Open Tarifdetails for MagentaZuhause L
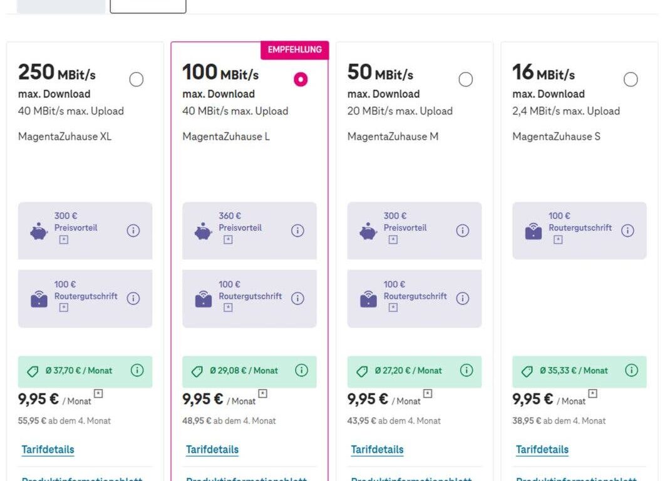This screenshot has height=481, width=670. click(x=212, y=450)
